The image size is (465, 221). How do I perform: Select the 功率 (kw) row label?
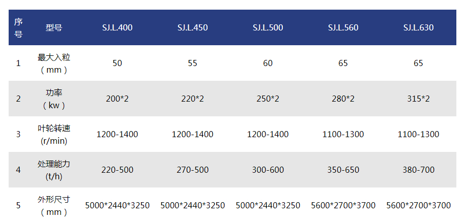[54, 99]
